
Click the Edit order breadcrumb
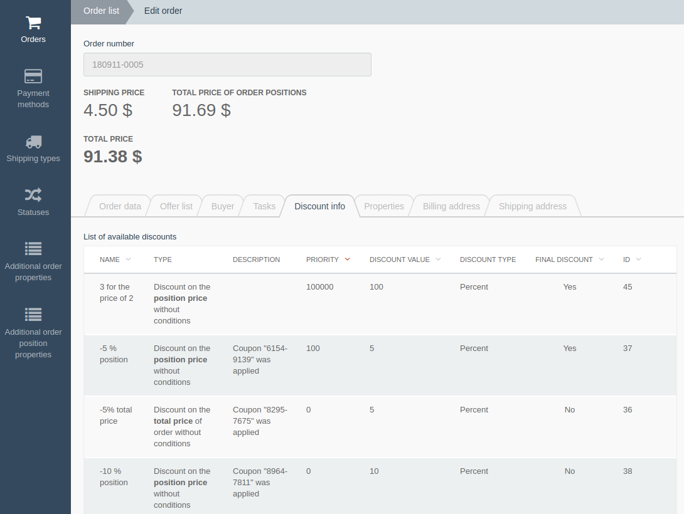(x=163, y=11)
